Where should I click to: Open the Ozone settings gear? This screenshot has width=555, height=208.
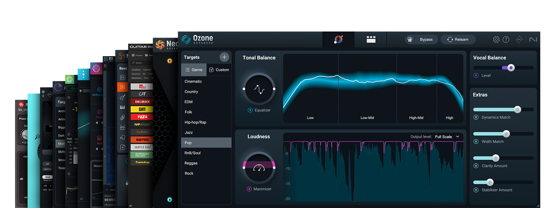tap(496, 40)
